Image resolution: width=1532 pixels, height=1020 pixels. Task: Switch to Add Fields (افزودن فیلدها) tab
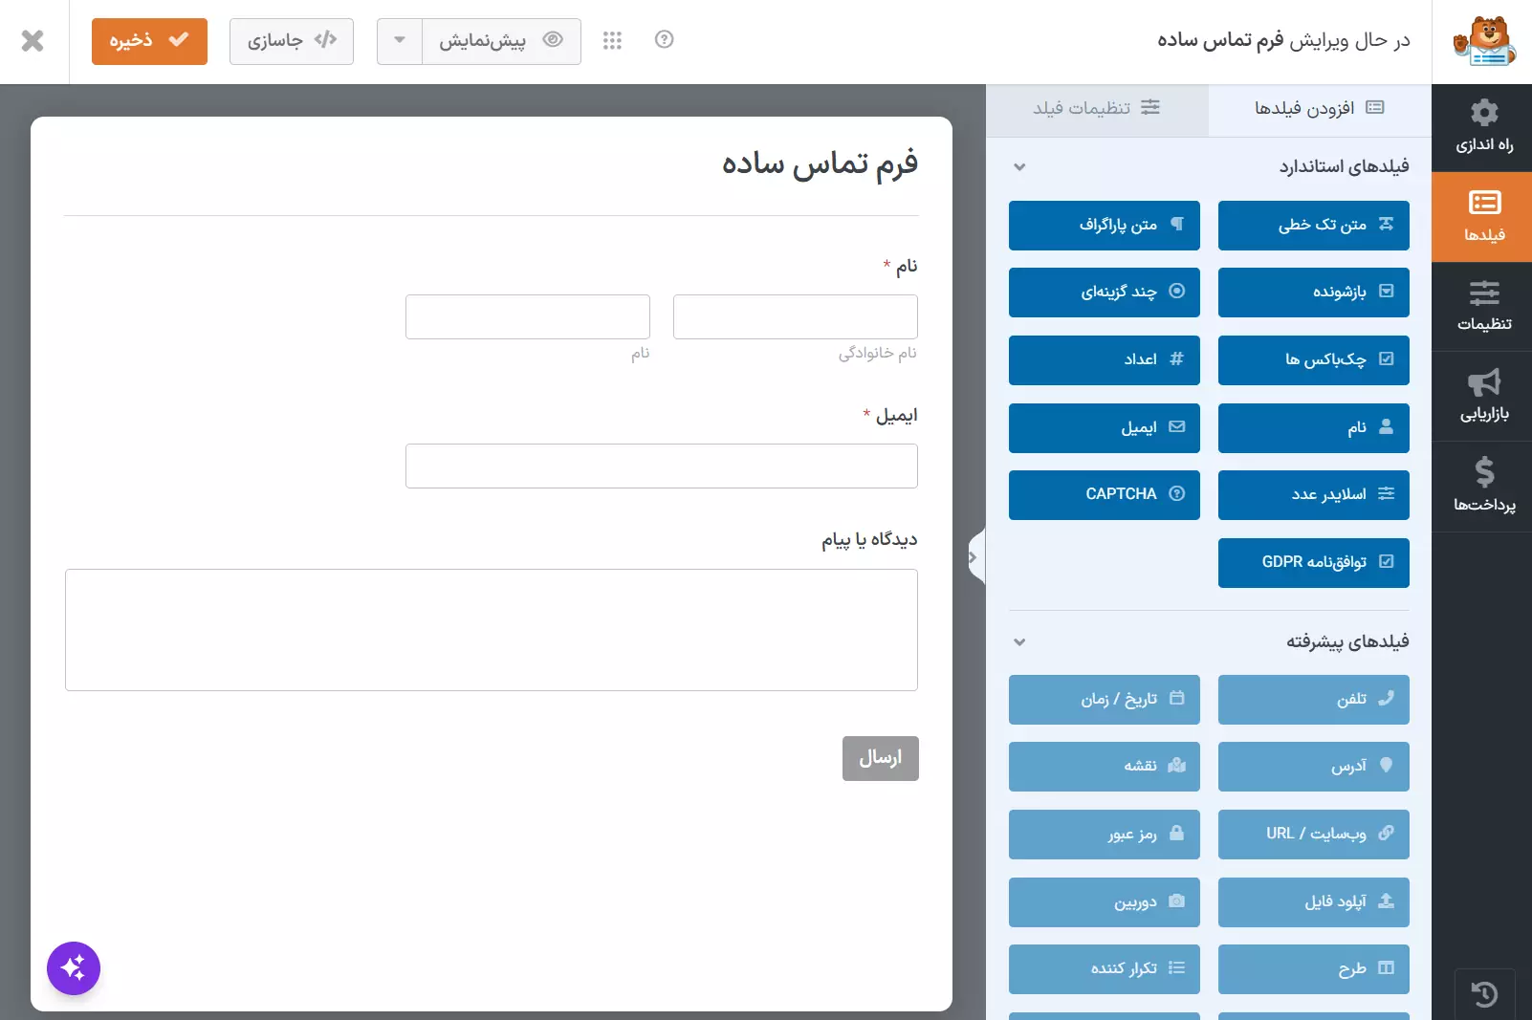[x=1320, y=108]
